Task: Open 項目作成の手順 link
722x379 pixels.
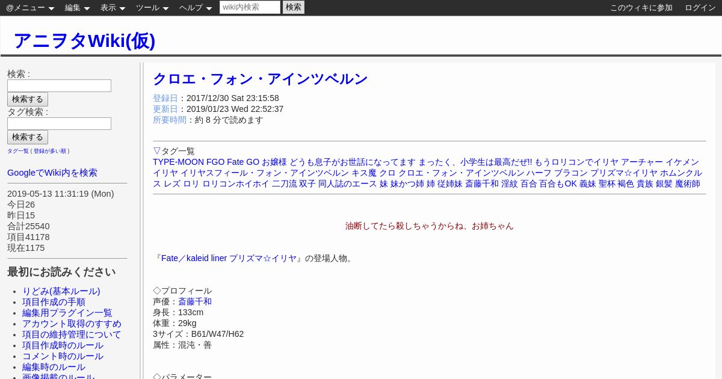Action: [x=54, y=302]
